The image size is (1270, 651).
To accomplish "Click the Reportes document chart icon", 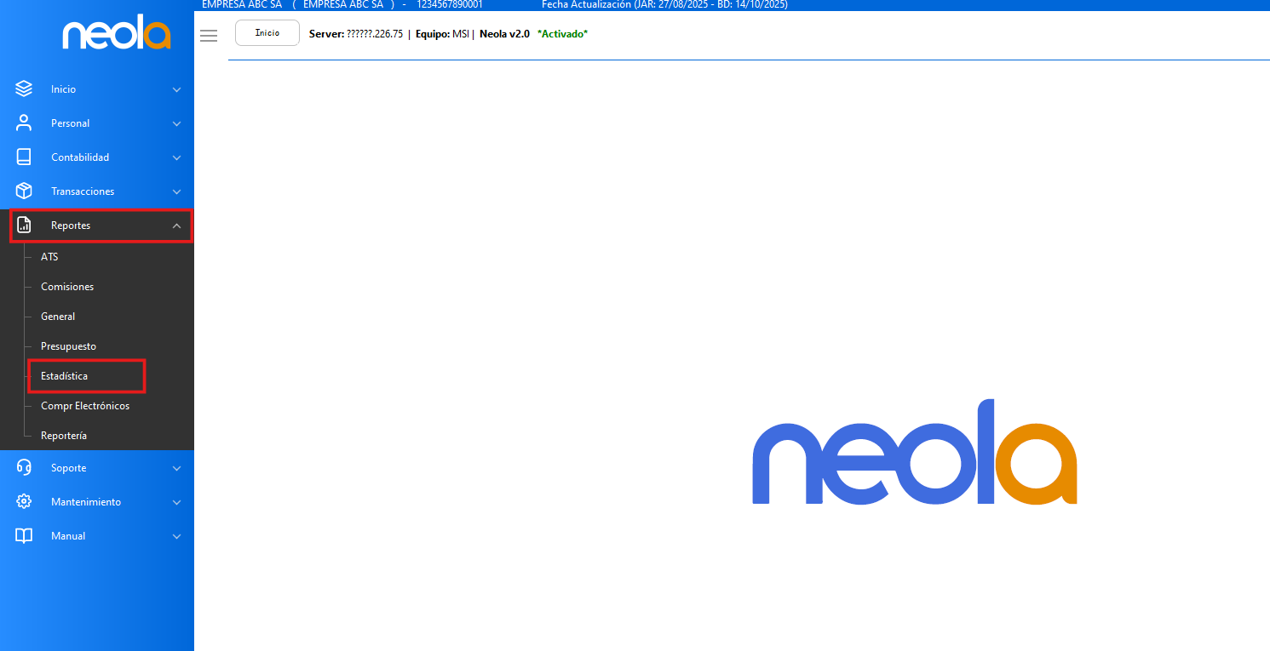I will pos(24,226).
